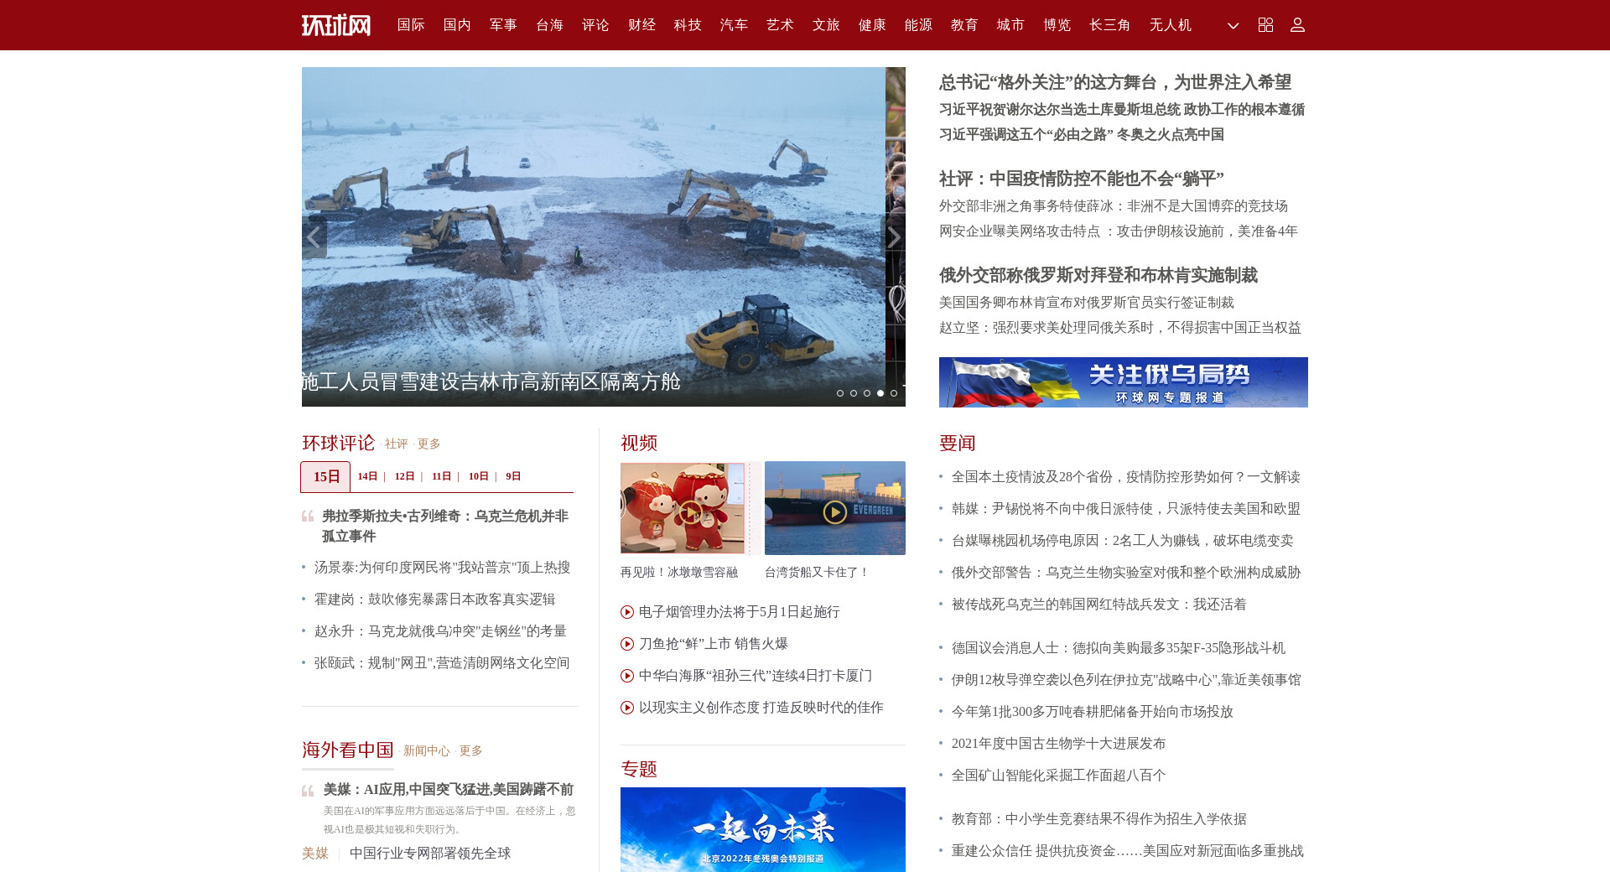Open 被传战死乌克兰的韩国网红 article
Screen dimensions: 1610x872
pyautogui.click(x=1099, y=605)
